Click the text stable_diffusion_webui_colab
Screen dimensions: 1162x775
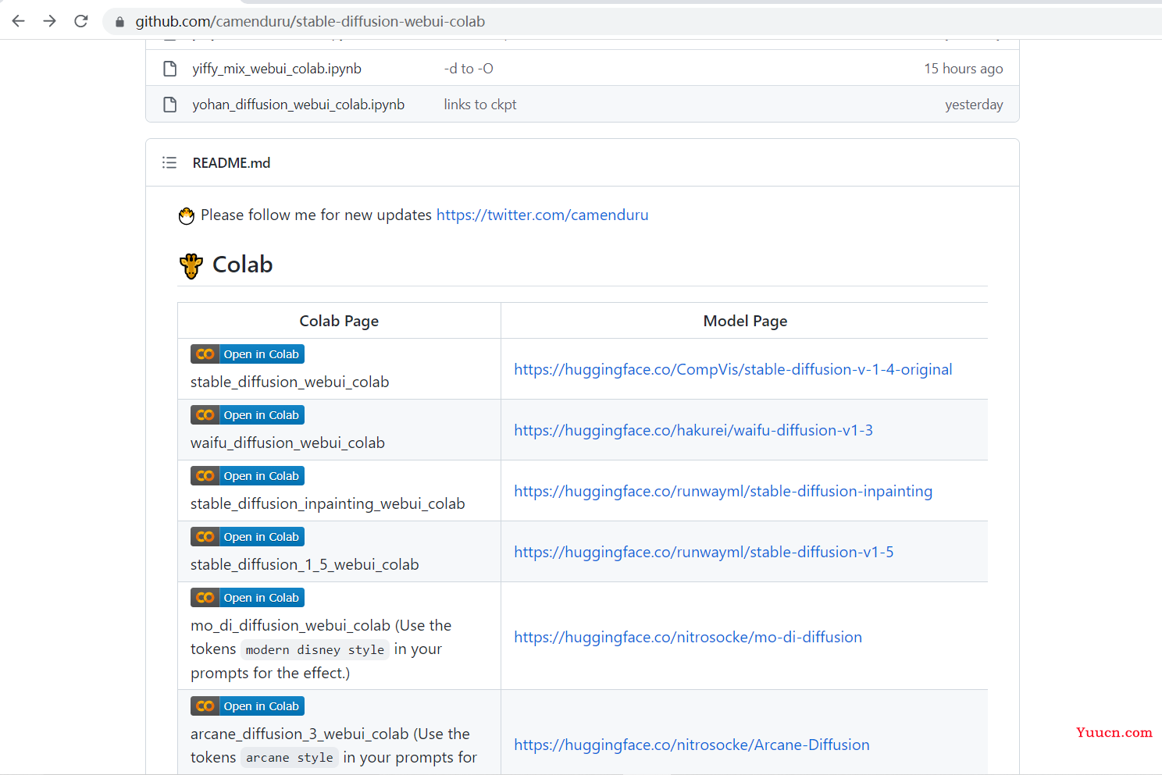pyautogui.click(x=290, y=382)
